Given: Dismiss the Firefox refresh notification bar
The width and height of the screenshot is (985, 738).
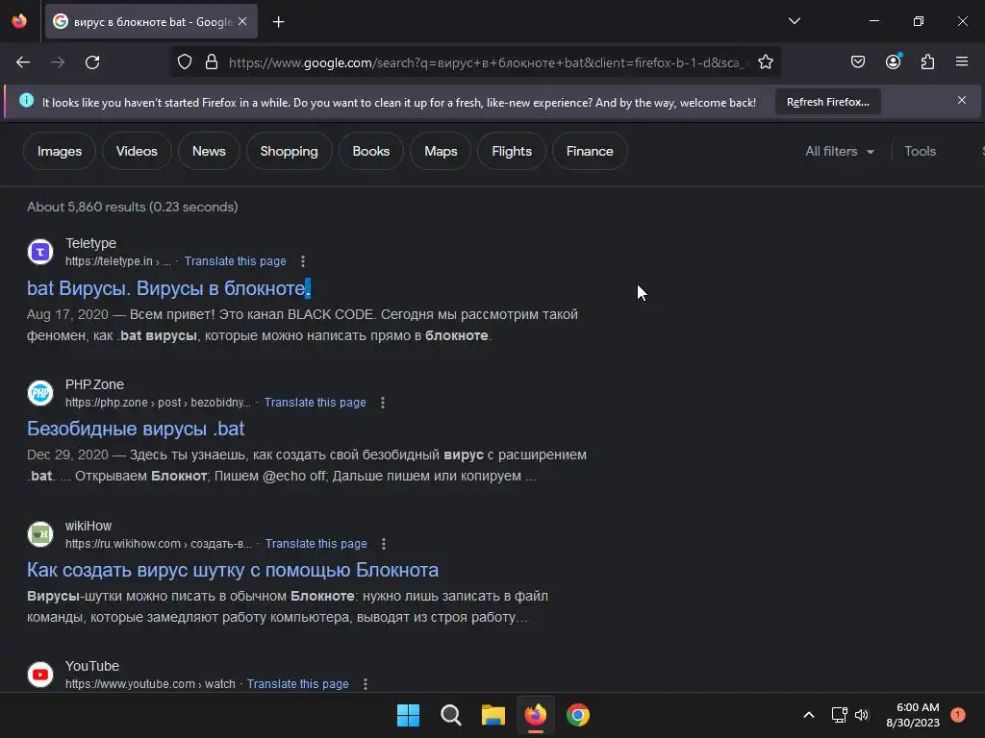Looking at the screenshot, I should 961,100.
